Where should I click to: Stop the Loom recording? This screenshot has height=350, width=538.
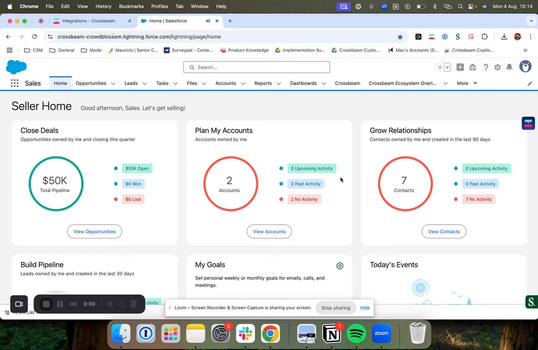(46, 304)
